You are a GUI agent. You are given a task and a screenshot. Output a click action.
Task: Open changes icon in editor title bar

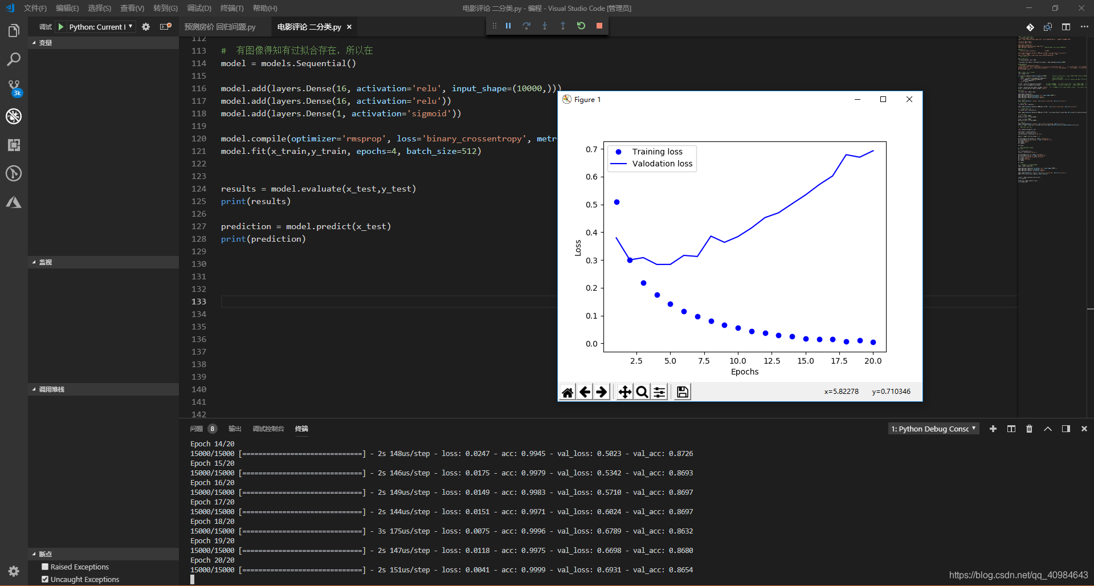pos(1048,27)
